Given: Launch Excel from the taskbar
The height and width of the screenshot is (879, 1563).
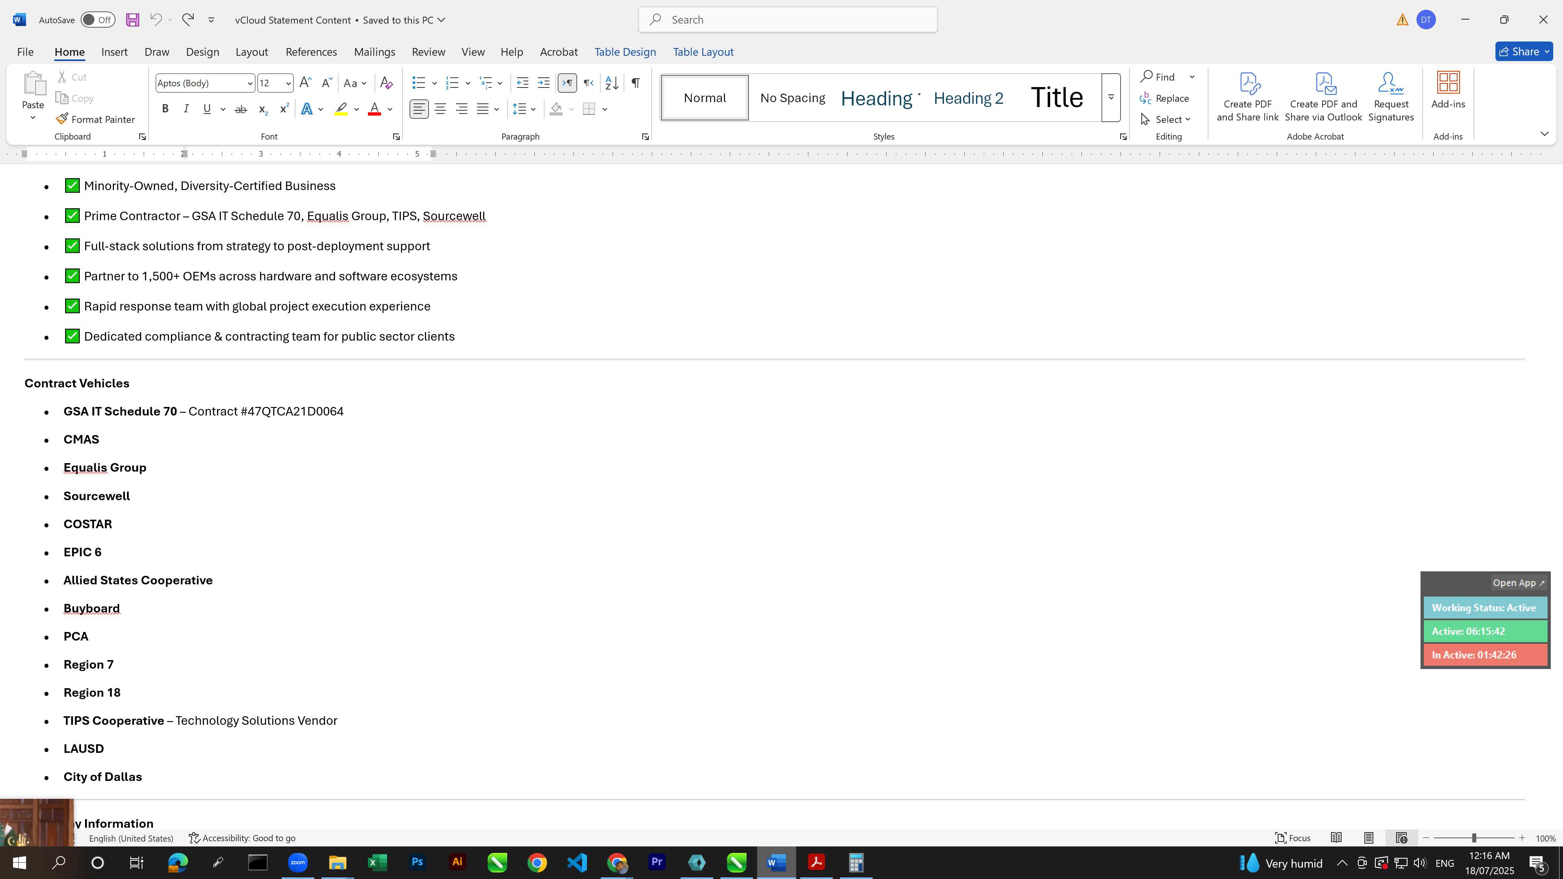Looking at the screenshot, I should [377, 863].
